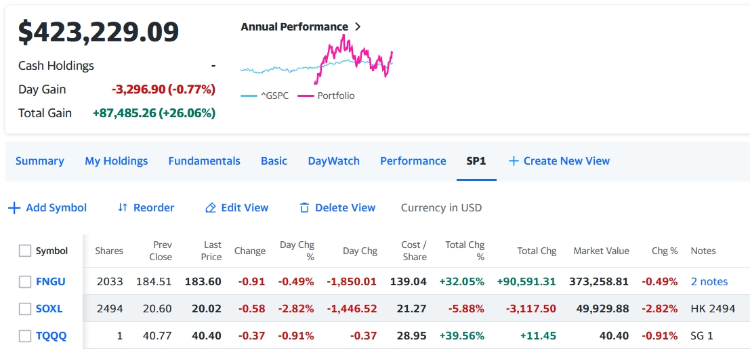Tick the select-all Symbol header checkbox
Screen dimensions: 750x353
(x=25, y=251)
